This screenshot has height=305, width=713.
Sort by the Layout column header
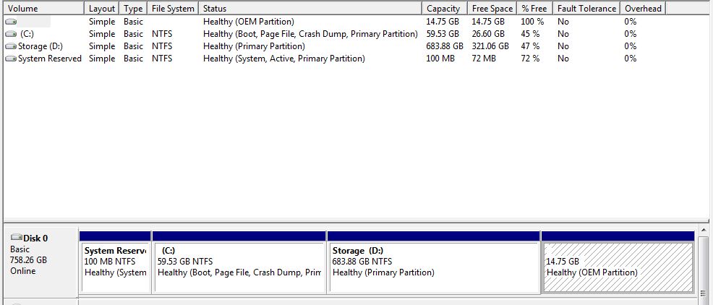pyautogui.click(x=102, y=8)
